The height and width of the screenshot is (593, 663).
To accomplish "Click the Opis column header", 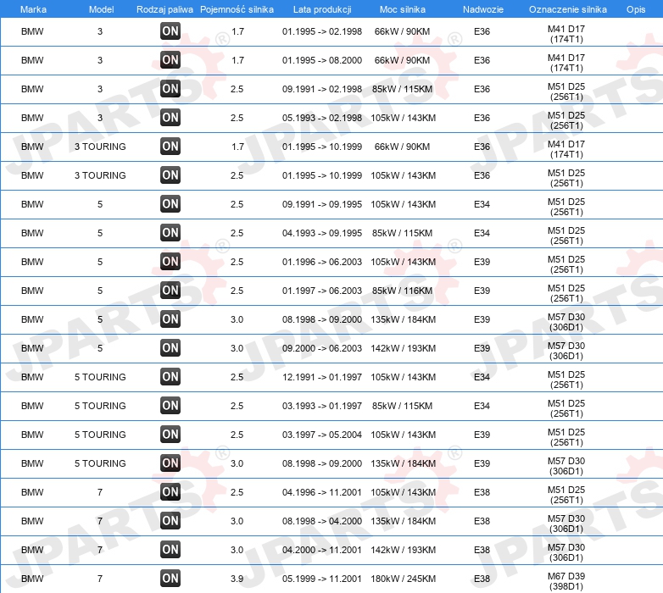I will (x=636, y=9).
